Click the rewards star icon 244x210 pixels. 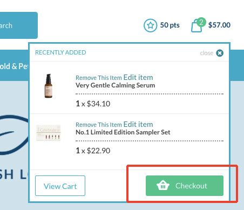tap(151, 25)
